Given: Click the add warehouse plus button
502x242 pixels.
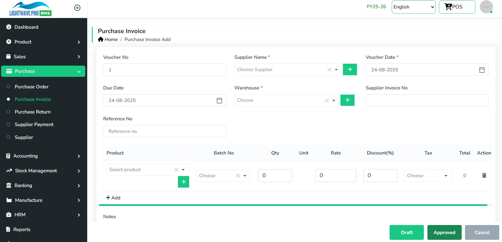Looking at the screenshot, I should [347, 100].
